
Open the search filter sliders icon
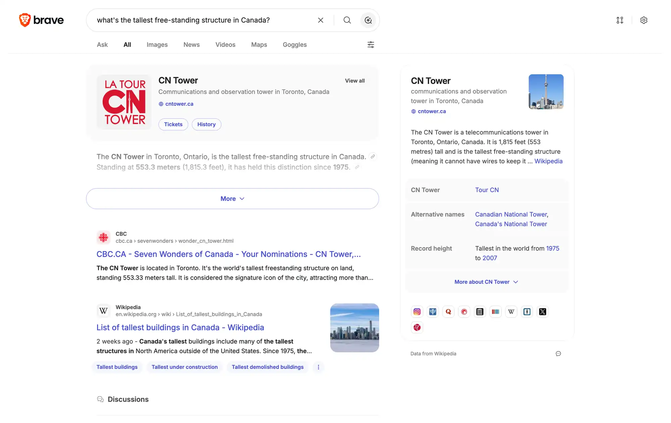[x=371, y=45]
